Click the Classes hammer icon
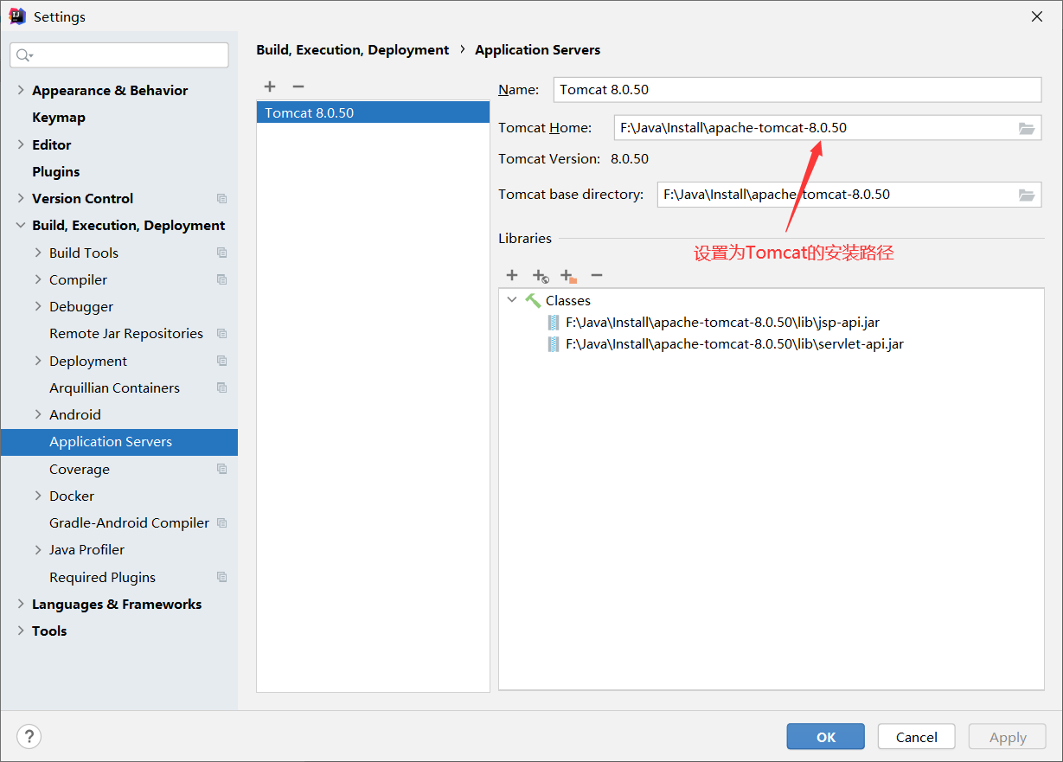This screenshot has width=1063, height=762. (533, 300)
